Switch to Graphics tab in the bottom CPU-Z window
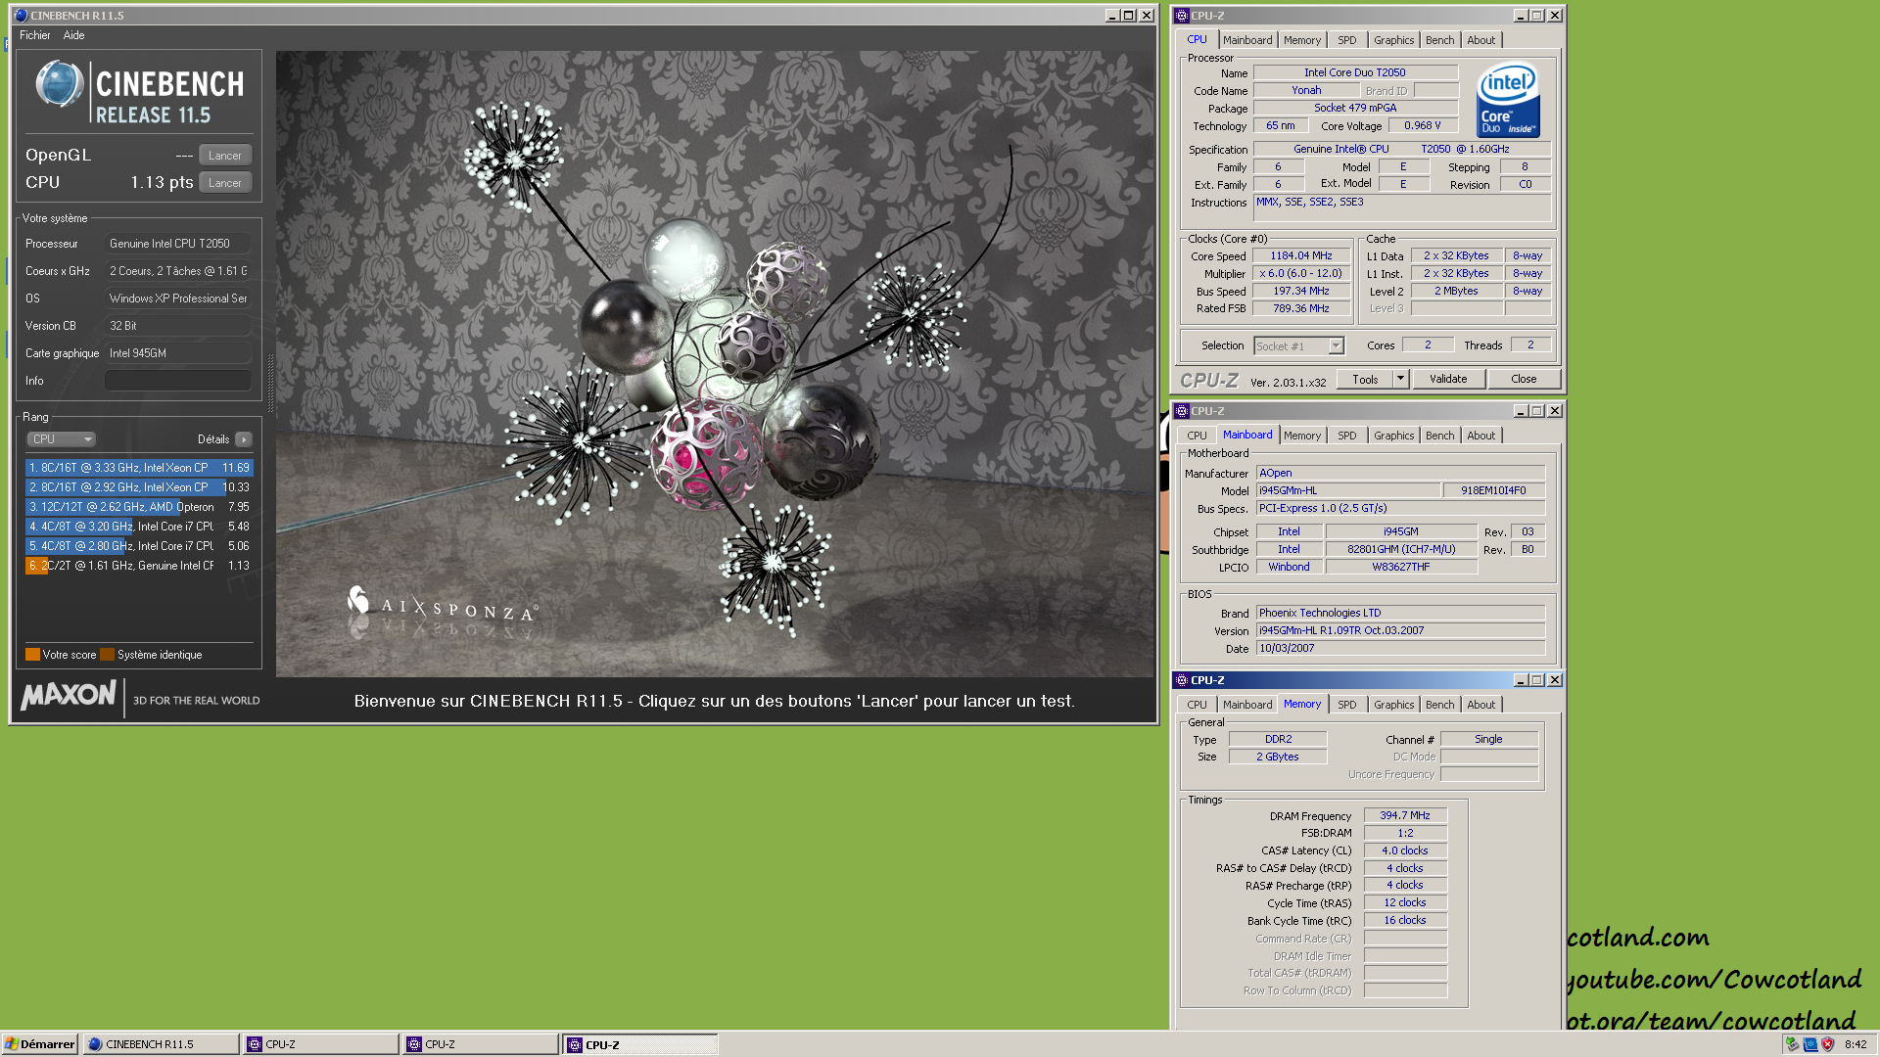This screenshot has height=1057, width=1880. (1393, 705)
